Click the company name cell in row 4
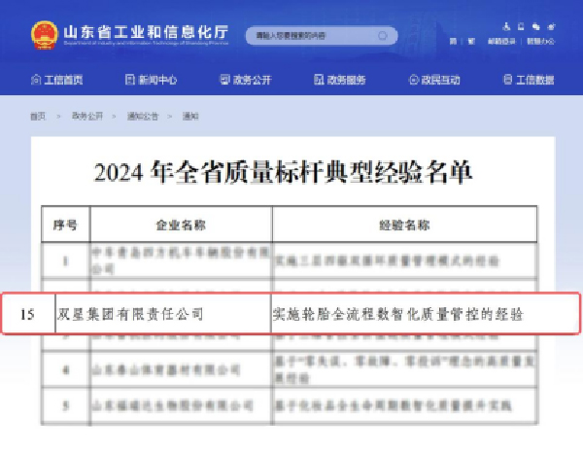This screenshot has height=450, width=583. pos(181,370)
